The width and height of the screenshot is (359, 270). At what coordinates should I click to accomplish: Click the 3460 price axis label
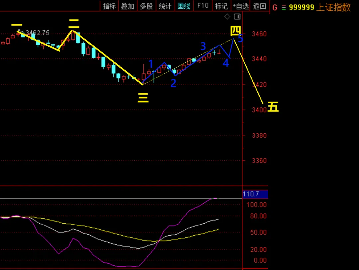coord(259,34)
